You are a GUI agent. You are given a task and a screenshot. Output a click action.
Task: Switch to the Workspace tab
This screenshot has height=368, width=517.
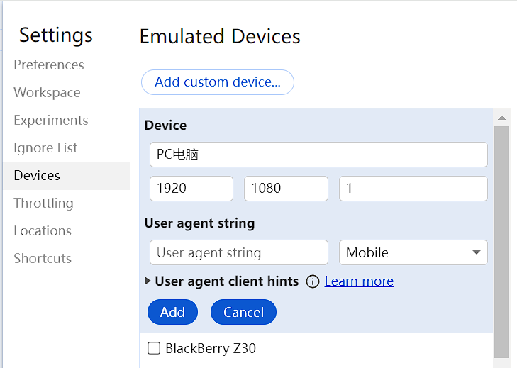(47, 92)
